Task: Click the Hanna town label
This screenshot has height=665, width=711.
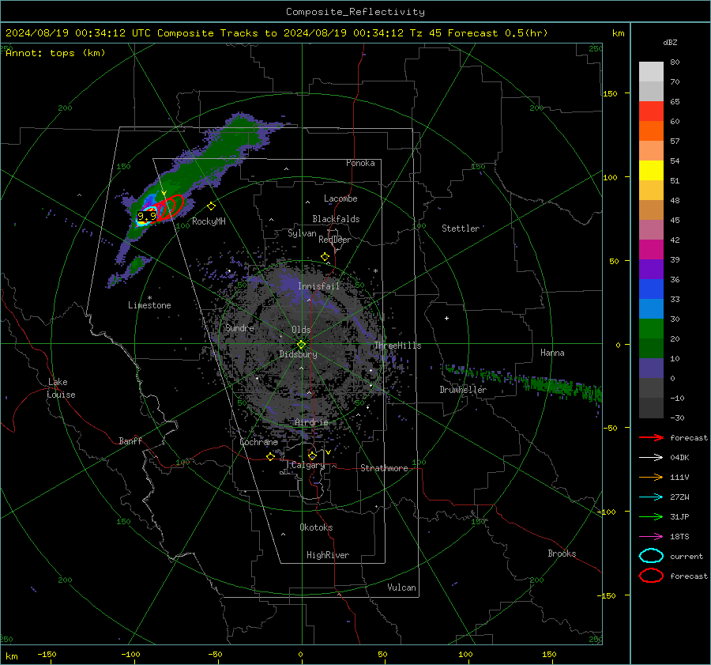Action: [x=552, y=353]
